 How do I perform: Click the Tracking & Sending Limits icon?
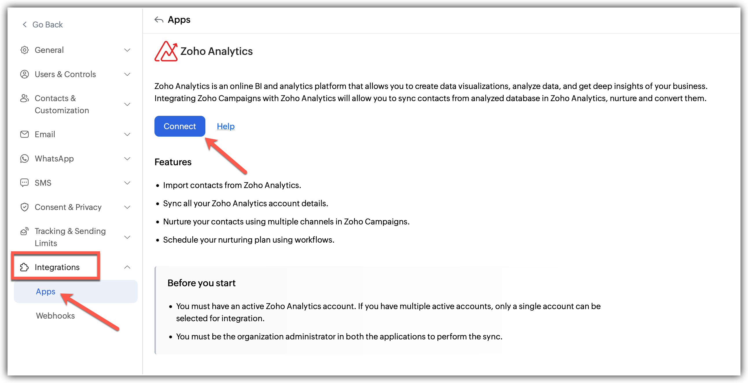[25, 231]
